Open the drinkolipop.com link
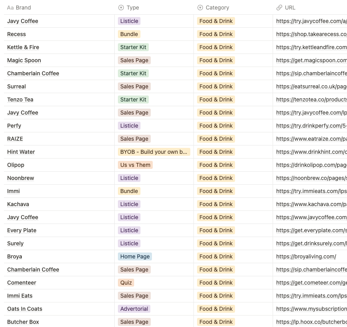 311,165
